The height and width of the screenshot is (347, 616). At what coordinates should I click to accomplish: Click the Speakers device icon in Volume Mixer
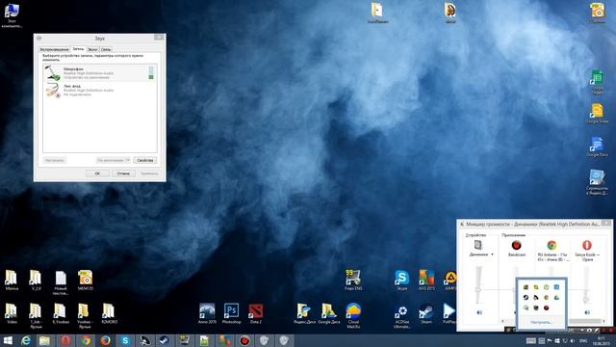coord(478,245)
